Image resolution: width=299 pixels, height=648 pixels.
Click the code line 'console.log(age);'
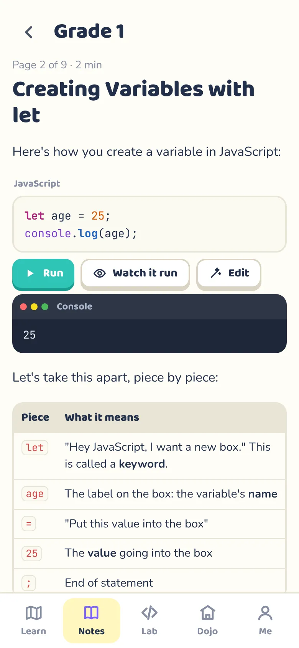[81, 233]
